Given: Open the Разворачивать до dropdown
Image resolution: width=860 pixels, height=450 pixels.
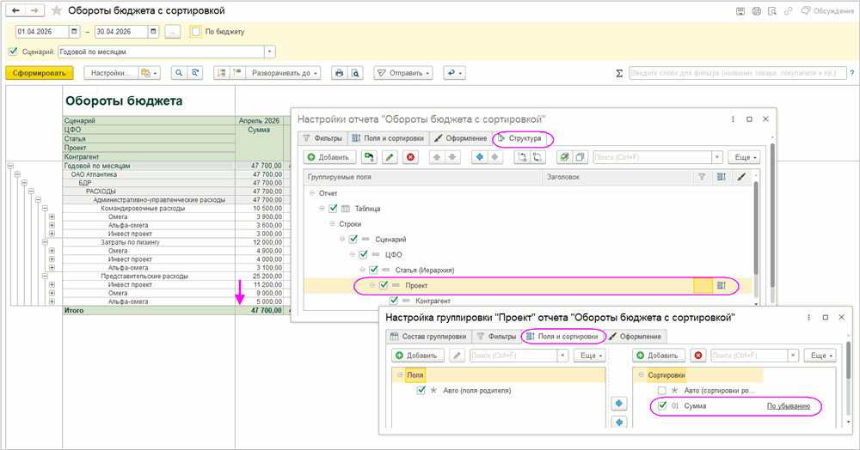Looking at the screenshot, I should point(283,73).
